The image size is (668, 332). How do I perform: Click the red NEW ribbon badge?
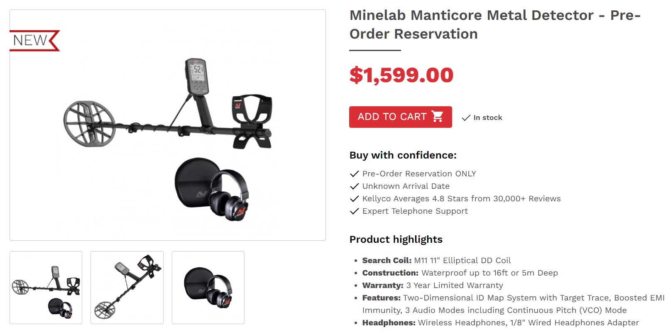coord(34,41)
